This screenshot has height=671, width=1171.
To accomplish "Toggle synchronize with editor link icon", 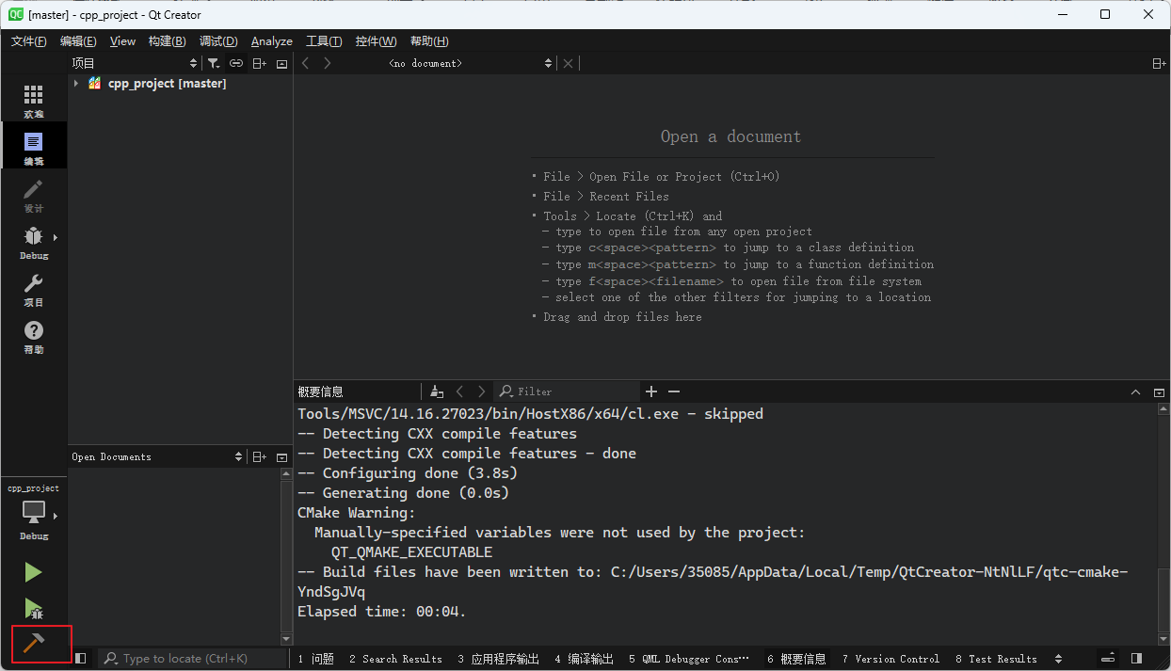I will [235, 63].
